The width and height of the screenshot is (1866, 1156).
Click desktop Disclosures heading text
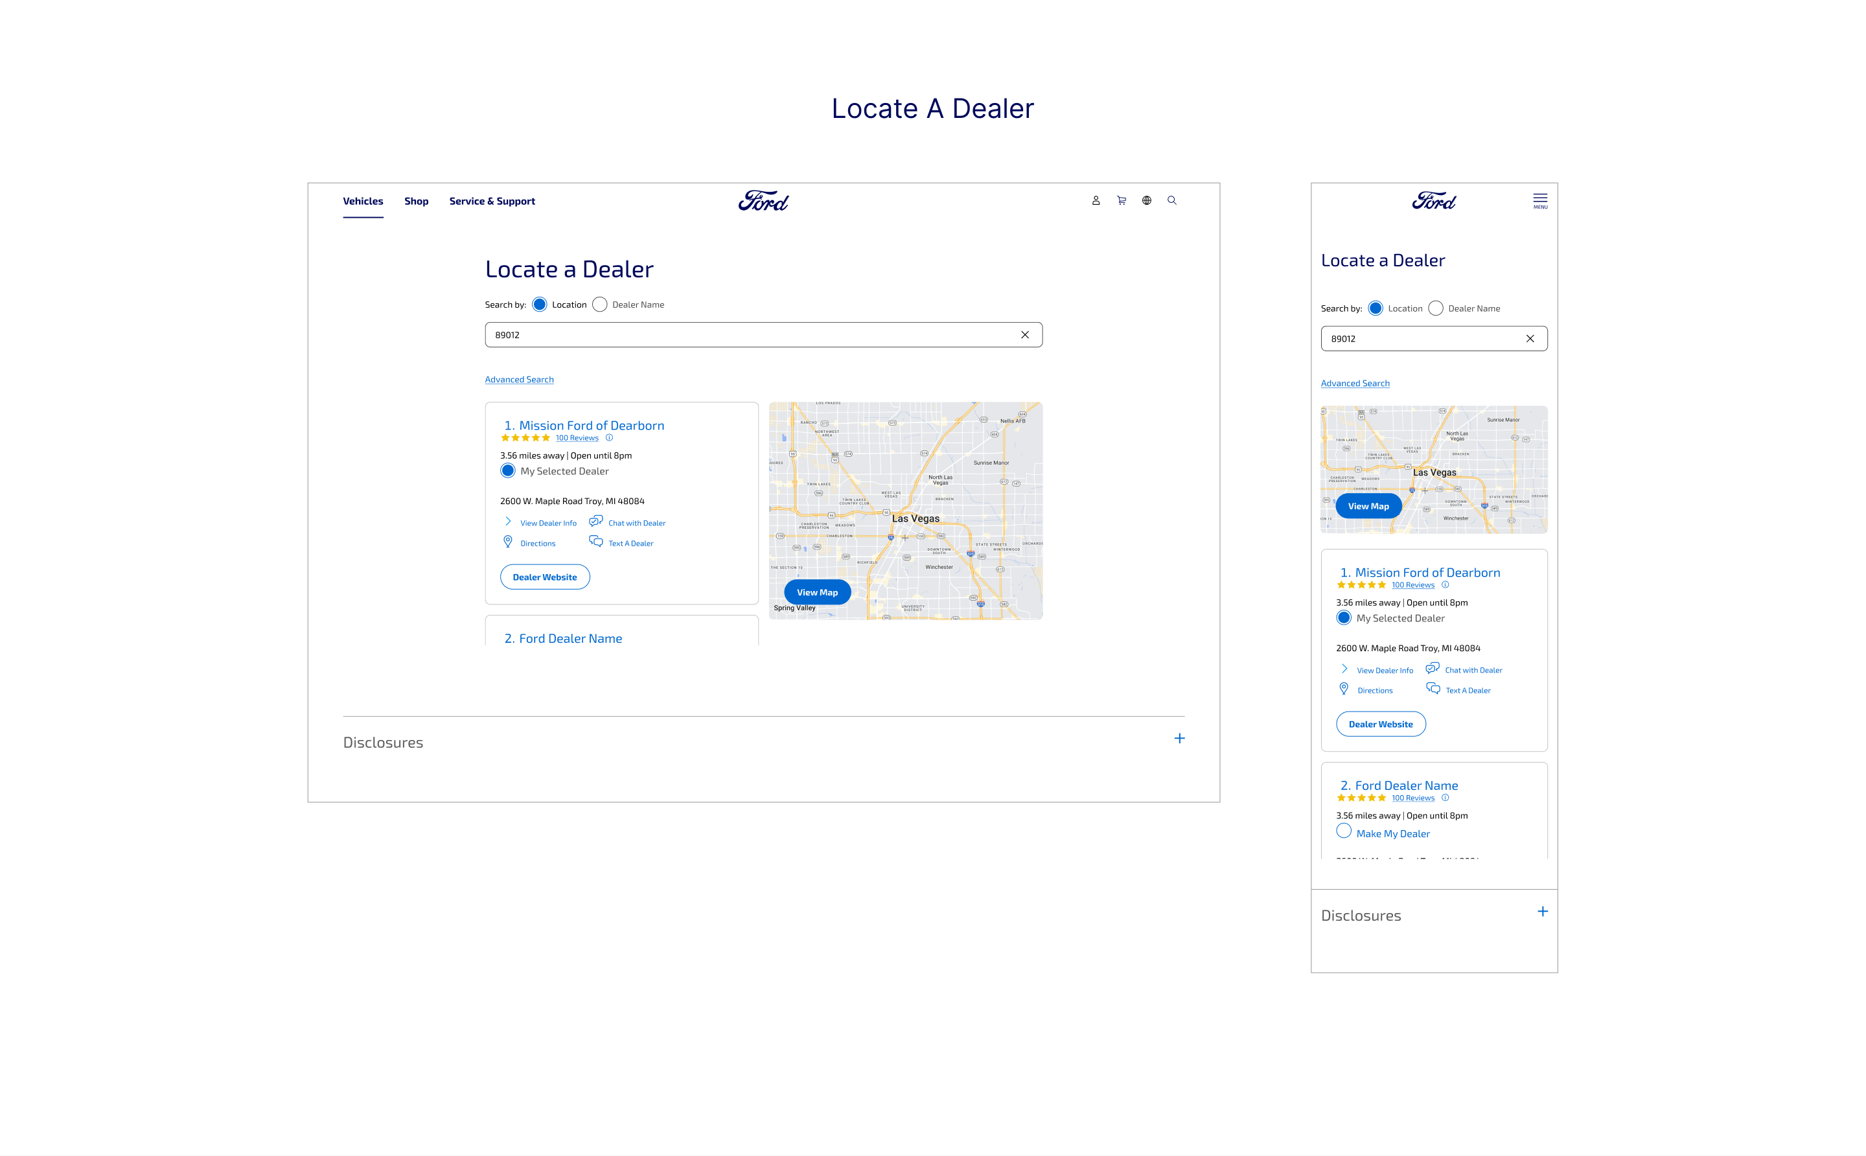click(x=382, y=743)
